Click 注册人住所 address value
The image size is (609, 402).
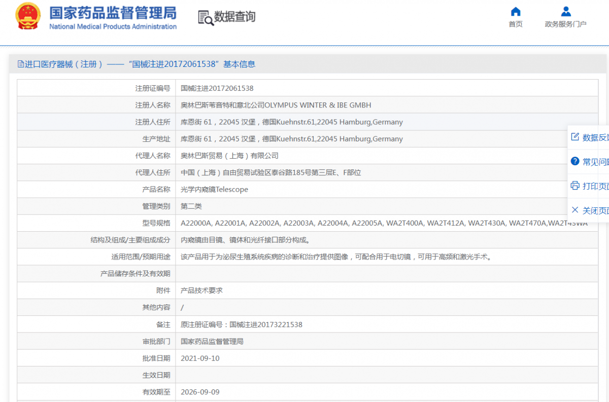pyautogui.click(x=292, y=122)
